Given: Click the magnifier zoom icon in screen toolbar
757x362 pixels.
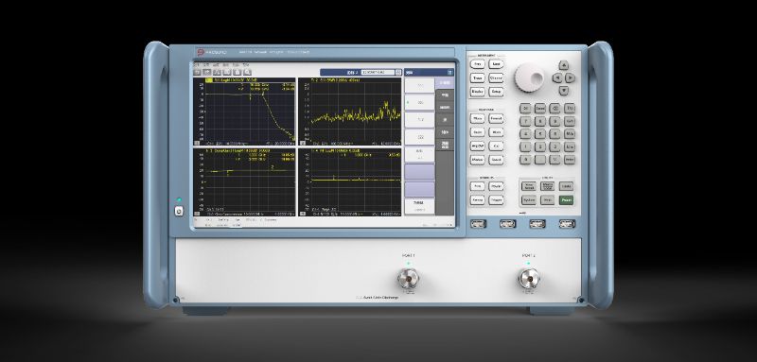Looking at the screenshot, I should click(247, 72).
